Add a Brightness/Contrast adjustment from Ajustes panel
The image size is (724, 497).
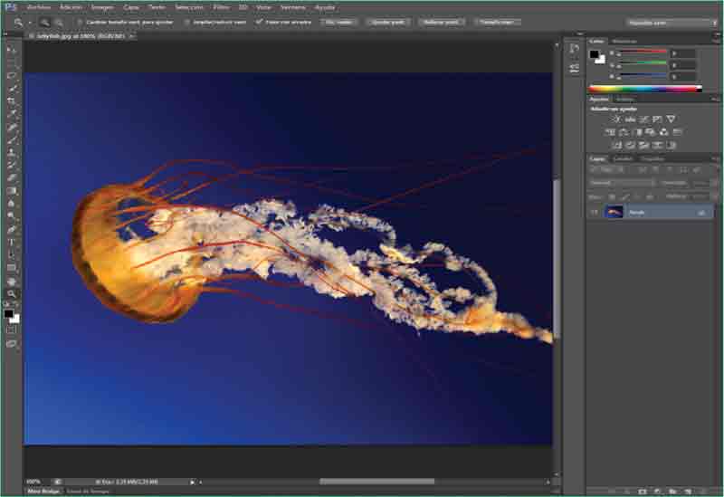pyautogui.click(x=616, y=119)
